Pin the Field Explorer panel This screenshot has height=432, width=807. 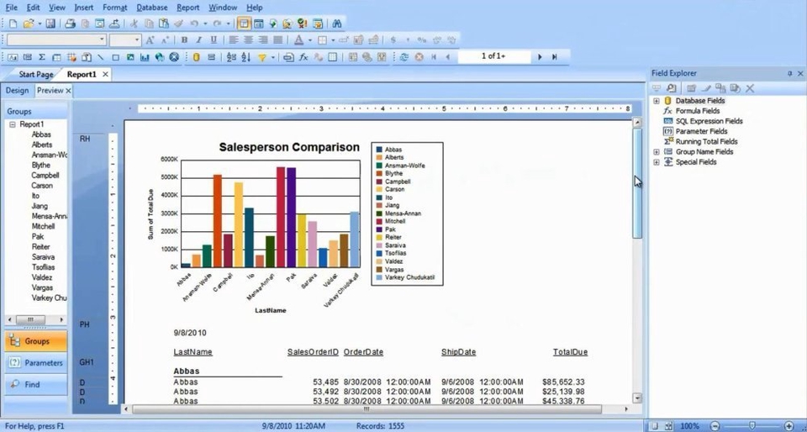tap(790, 74)
